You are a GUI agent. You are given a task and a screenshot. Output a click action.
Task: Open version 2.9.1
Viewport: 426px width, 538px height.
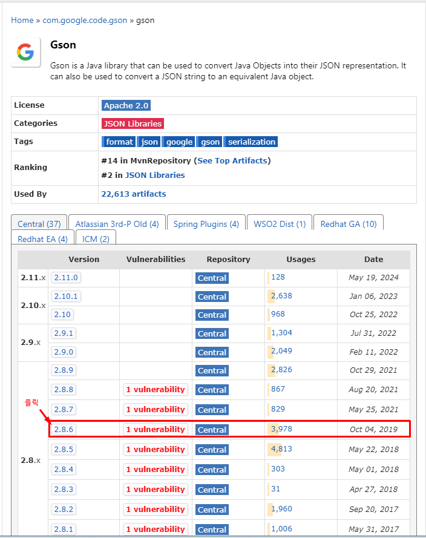pyautogui.click(x=64, y=333)
